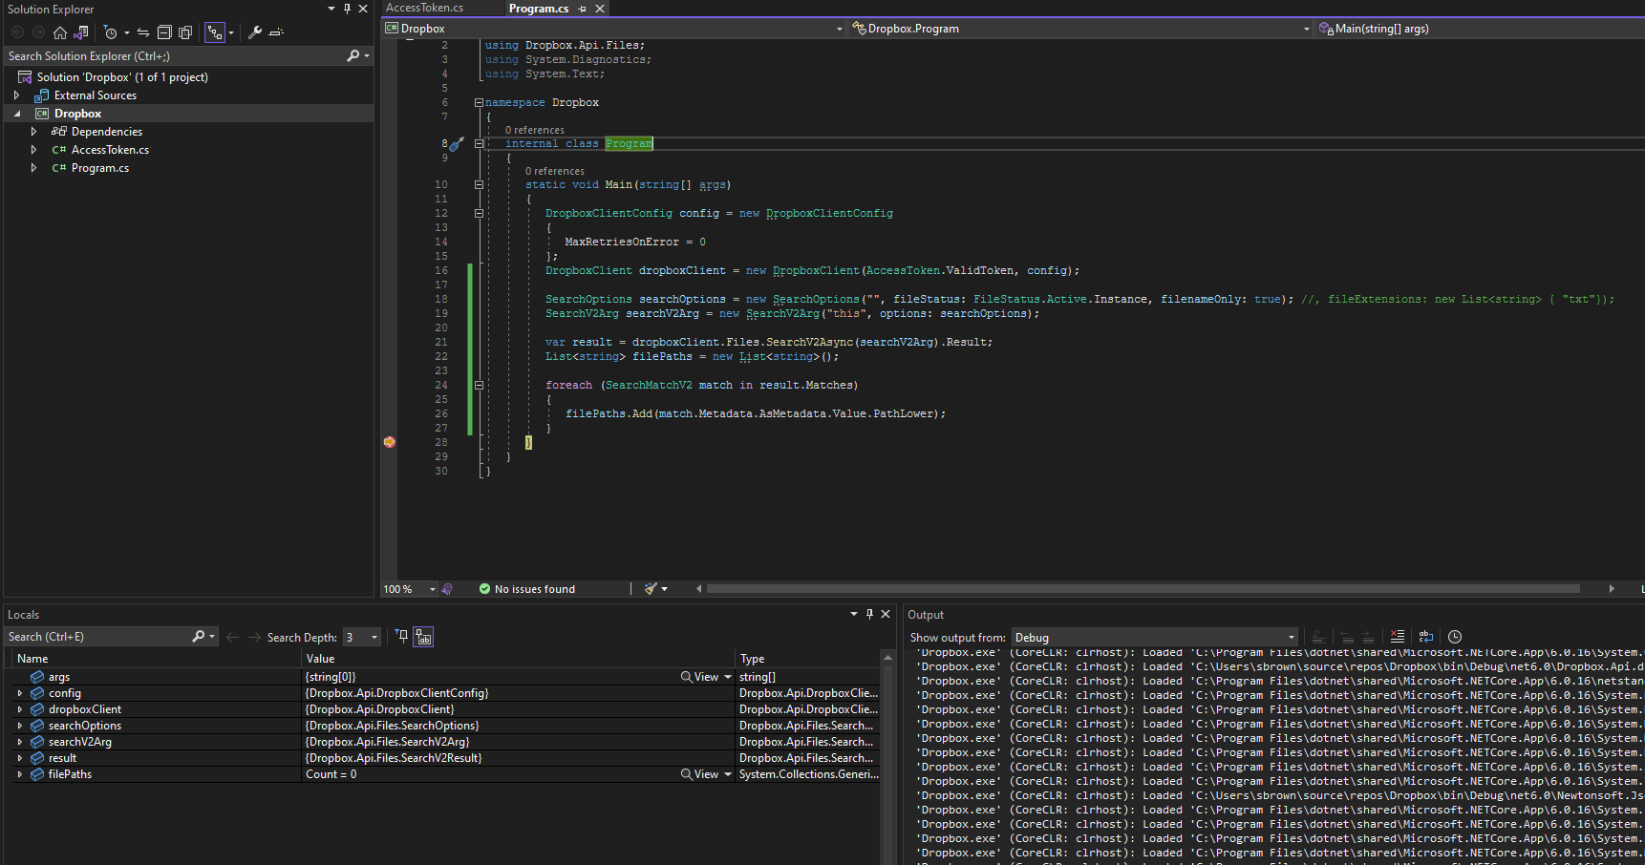This screenshot has width=1645, height=865.
Task: Pin the Solution Explorer panel
Action: pos(347,9)
